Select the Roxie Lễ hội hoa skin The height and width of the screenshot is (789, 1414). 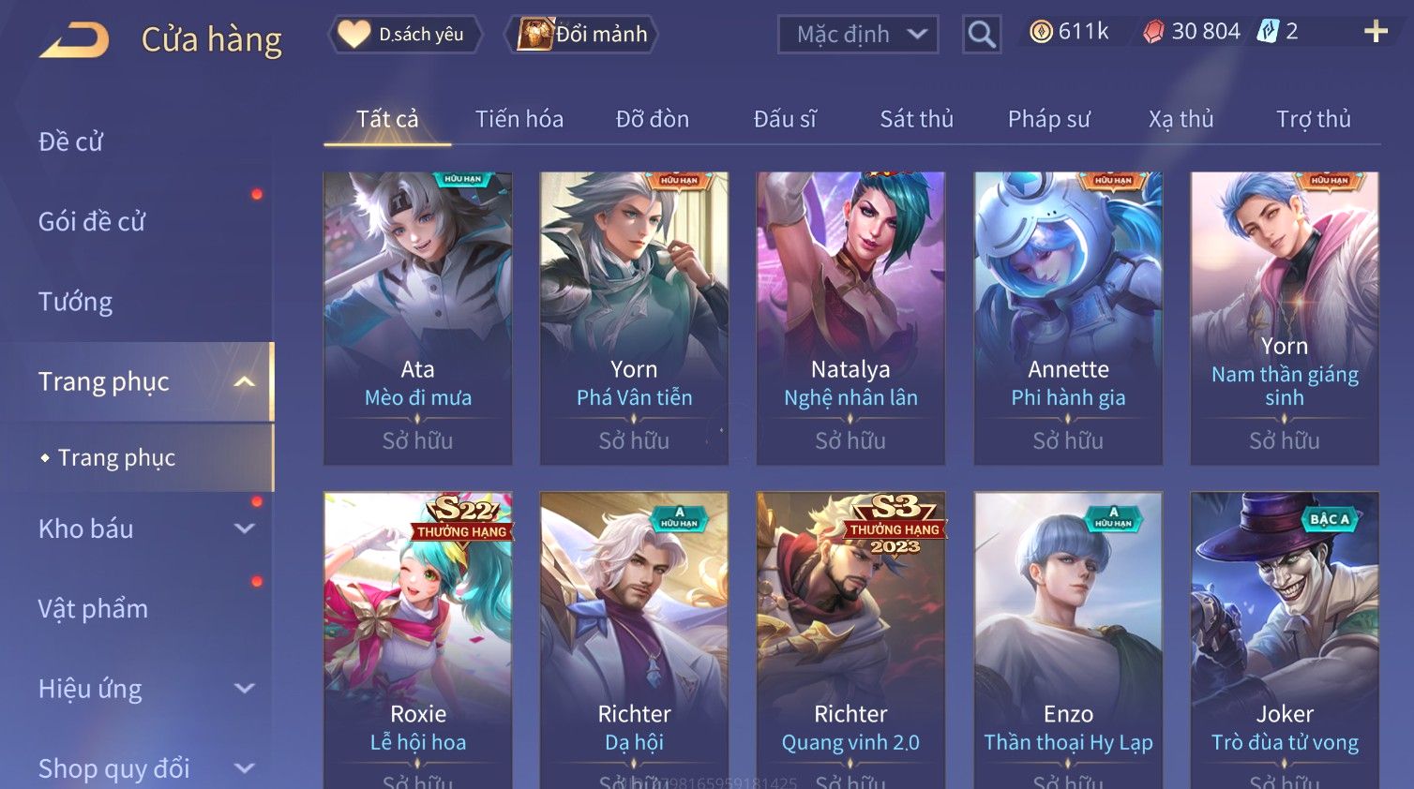click(x=418, y=640)
